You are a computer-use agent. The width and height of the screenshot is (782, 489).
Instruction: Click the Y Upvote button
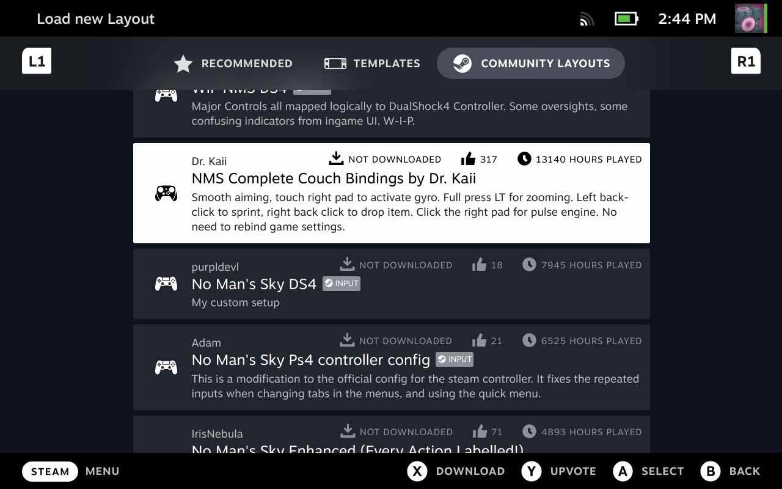click(559, 471)
